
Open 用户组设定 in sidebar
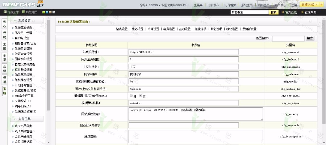(22, 38)
